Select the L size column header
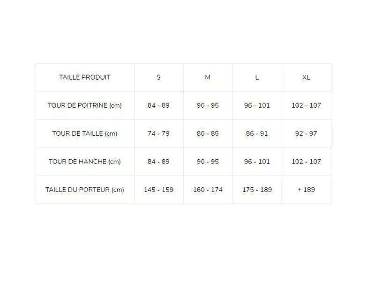The height and width of the screenshot is (281, 375). click(x=257, y=77)
